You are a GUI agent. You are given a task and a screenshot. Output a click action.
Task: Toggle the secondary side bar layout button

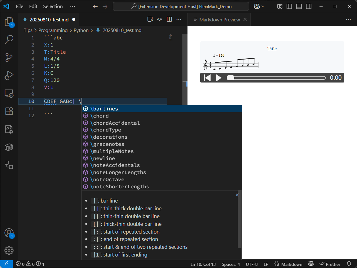pyautogui.click(x=309, y=7)
